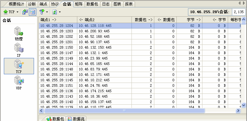Switch to the 协议 tab
Image resolution: width=247 pixels, height=121 pixels.
pos(55,4)
